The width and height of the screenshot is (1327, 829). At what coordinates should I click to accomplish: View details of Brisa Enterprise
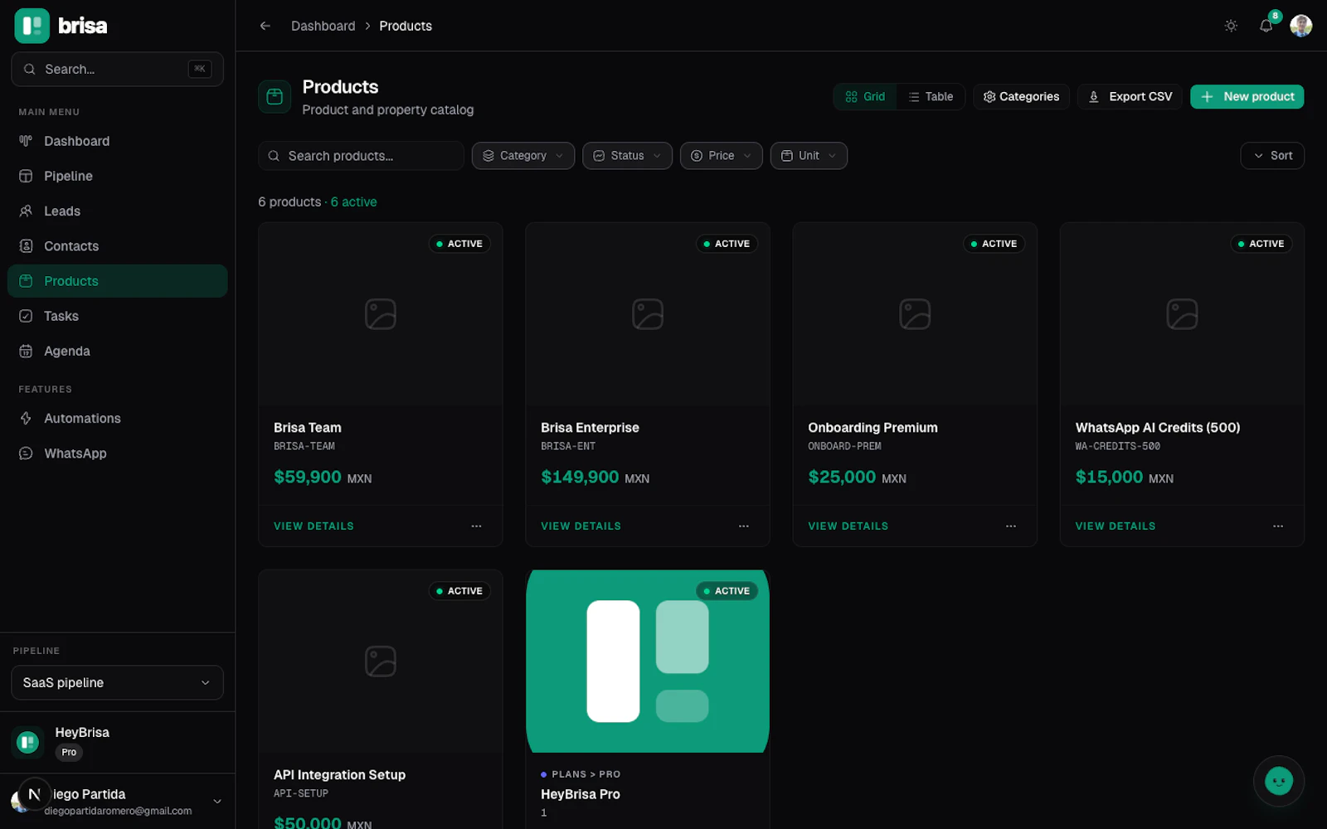click(581, 526)
